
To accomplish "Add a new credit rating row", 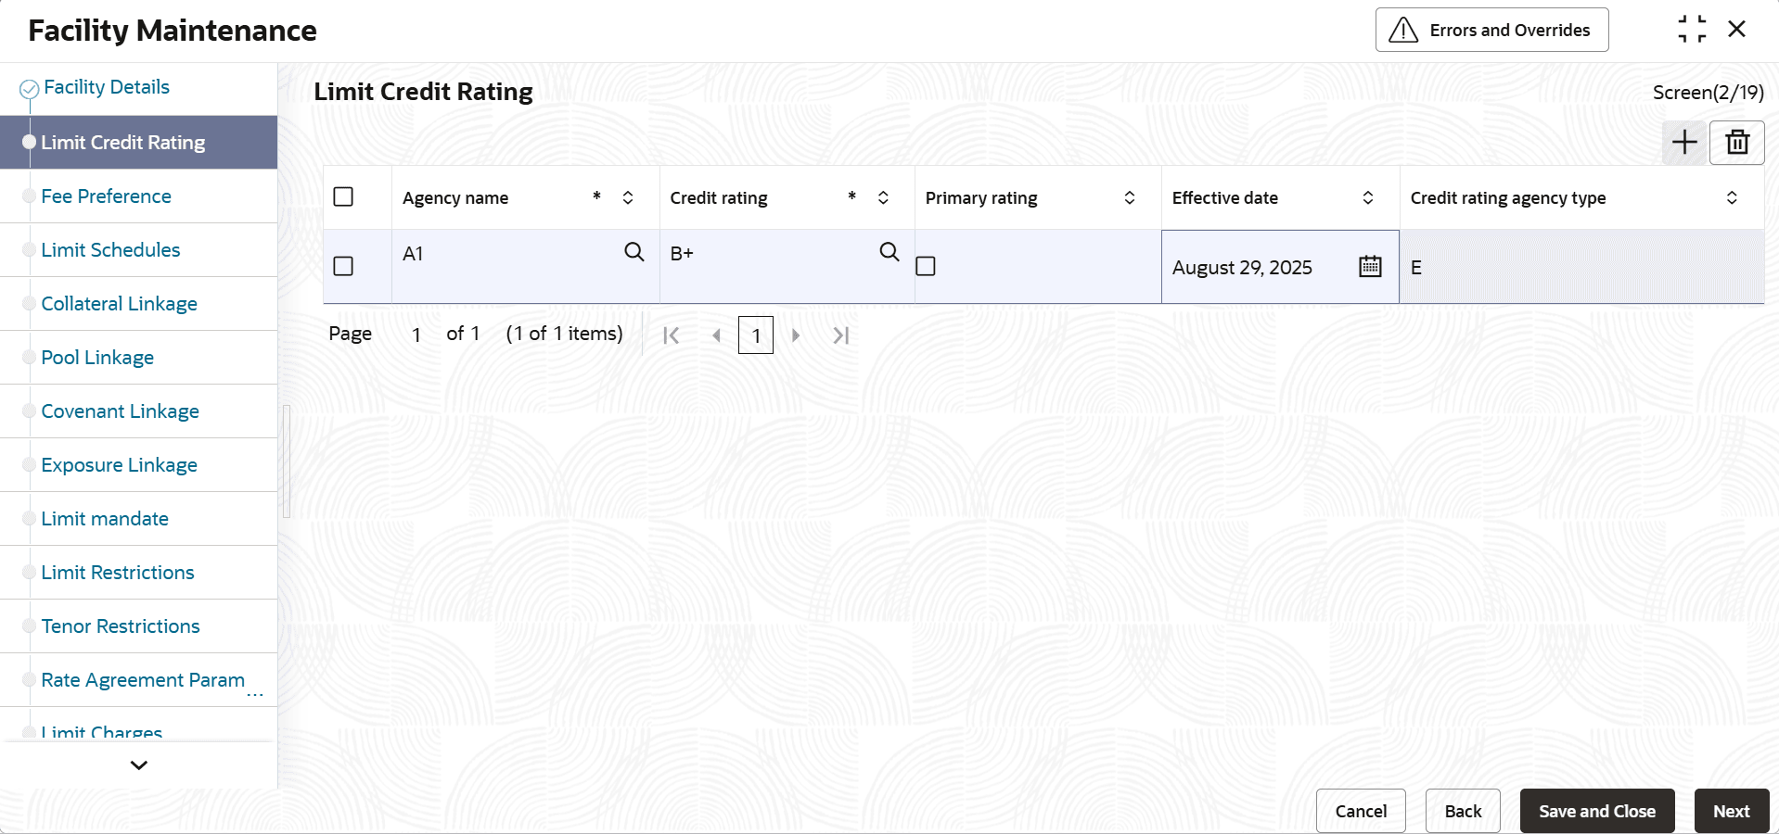I will coord(1684,143).
